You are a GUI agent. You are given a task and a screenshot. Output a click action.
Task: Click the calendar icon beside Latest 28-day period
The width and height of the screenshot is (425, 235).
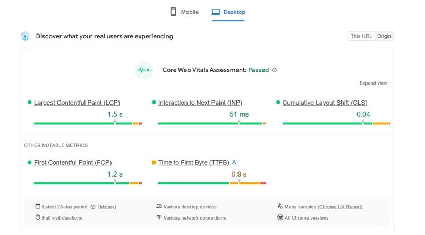click(x=38, y=206)
